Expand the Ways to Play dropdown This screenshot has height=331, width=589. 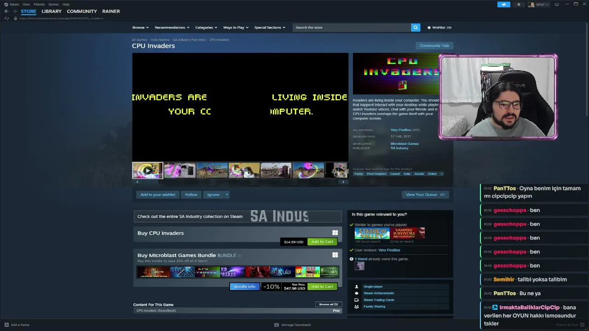tap(236, 28)
